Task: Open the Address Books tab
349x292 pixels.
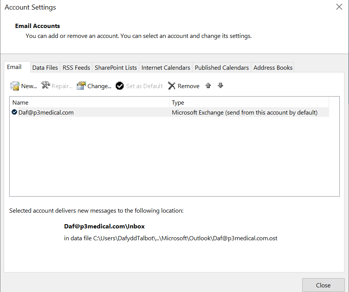Action: point(273,67)
